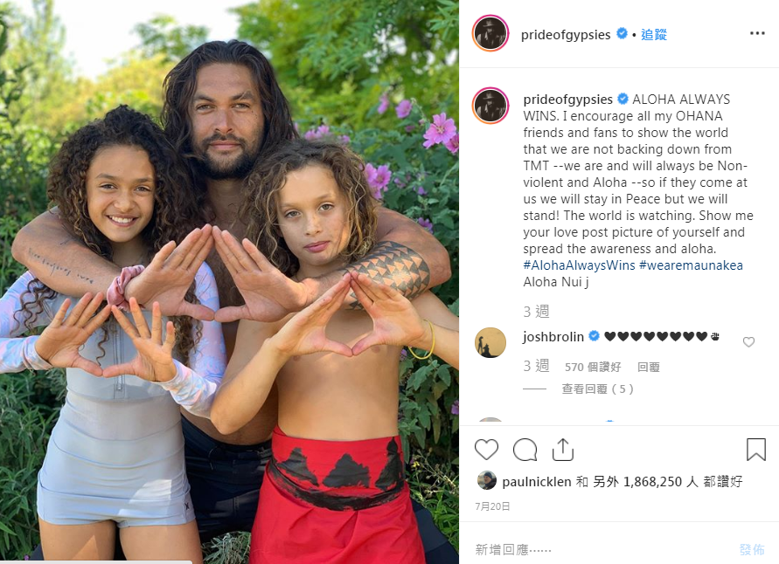779x564 pixels.
Task: Expand 查看回覆 (5) replies
Action: point(598,389)
